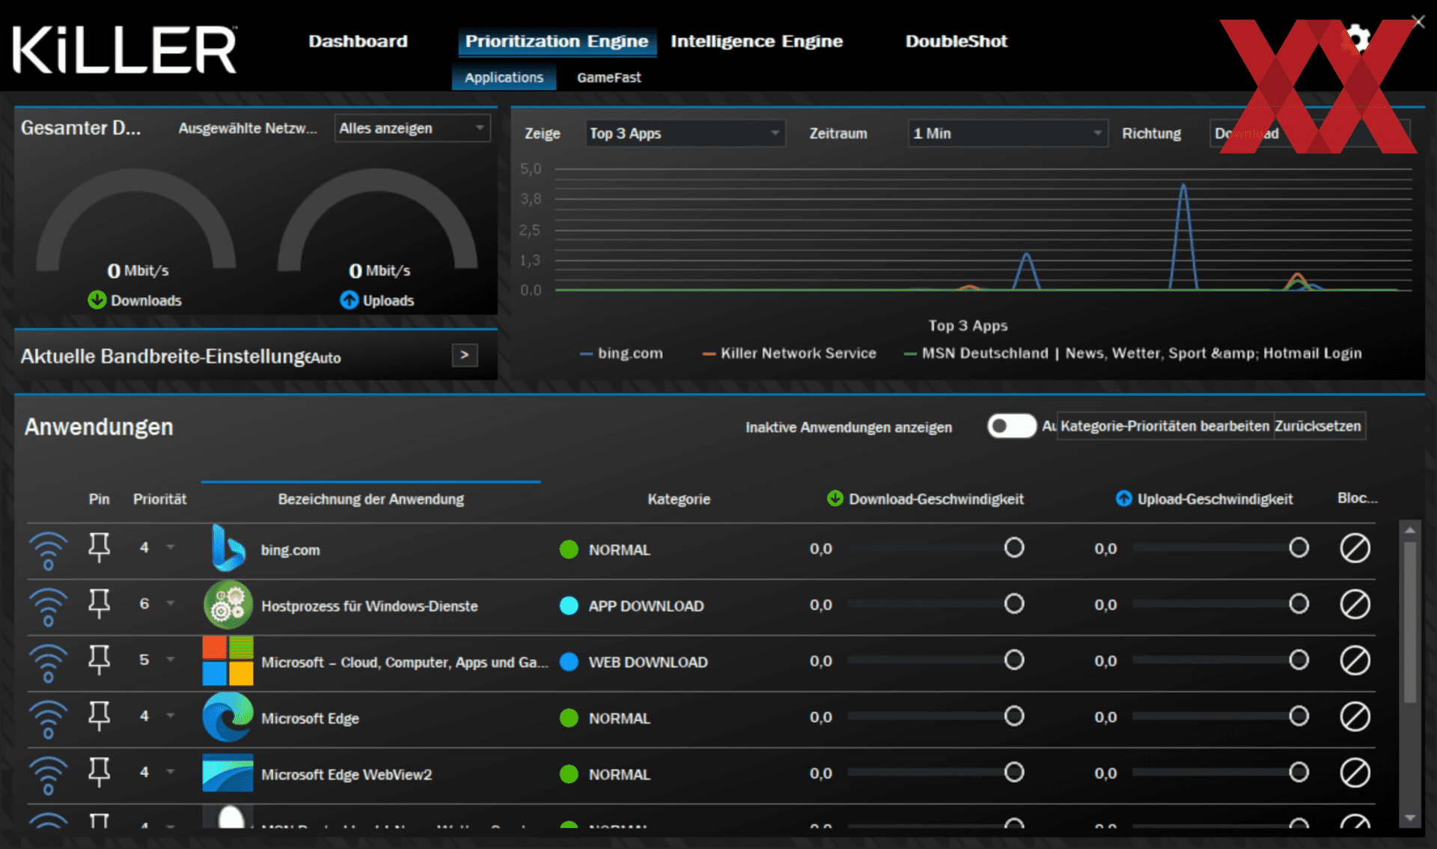Block the Microsoft Cloud, Computer, Apps entry
This screenshot has height=849, width=1437.
(x=1355, y=660)
